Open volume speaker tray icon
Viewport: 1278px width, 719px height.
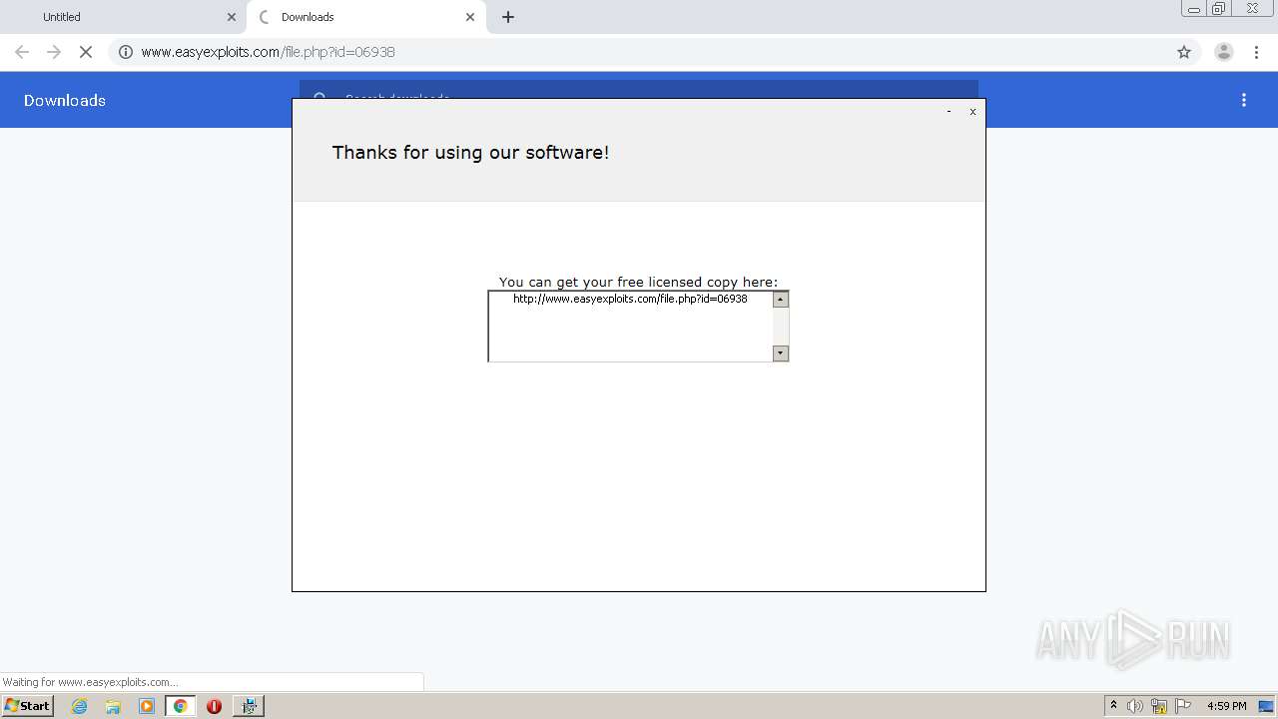click(x=1135, y=706)
